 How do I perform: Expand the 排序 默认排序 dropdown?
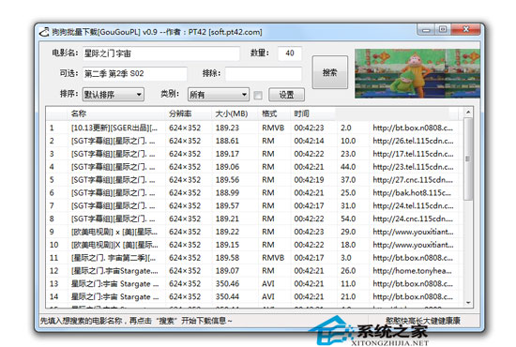click(x=114, y=95)
